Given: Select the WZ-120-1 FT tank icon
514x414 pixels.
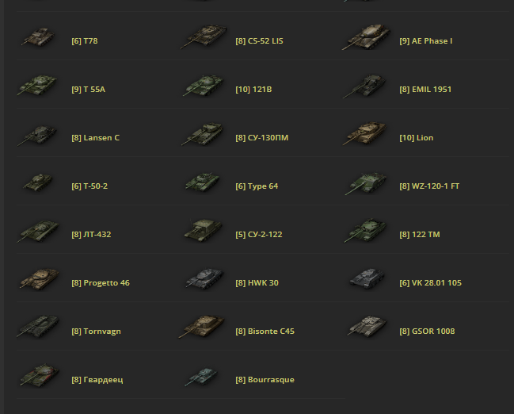Looking at the screenshot, I should point(366,183).
